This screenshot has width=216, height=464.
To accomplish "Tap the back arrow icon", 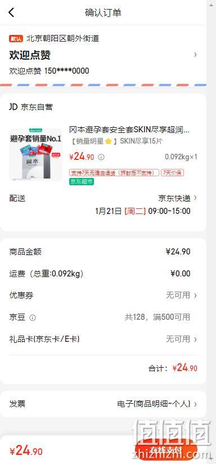I will click(11, 12).
